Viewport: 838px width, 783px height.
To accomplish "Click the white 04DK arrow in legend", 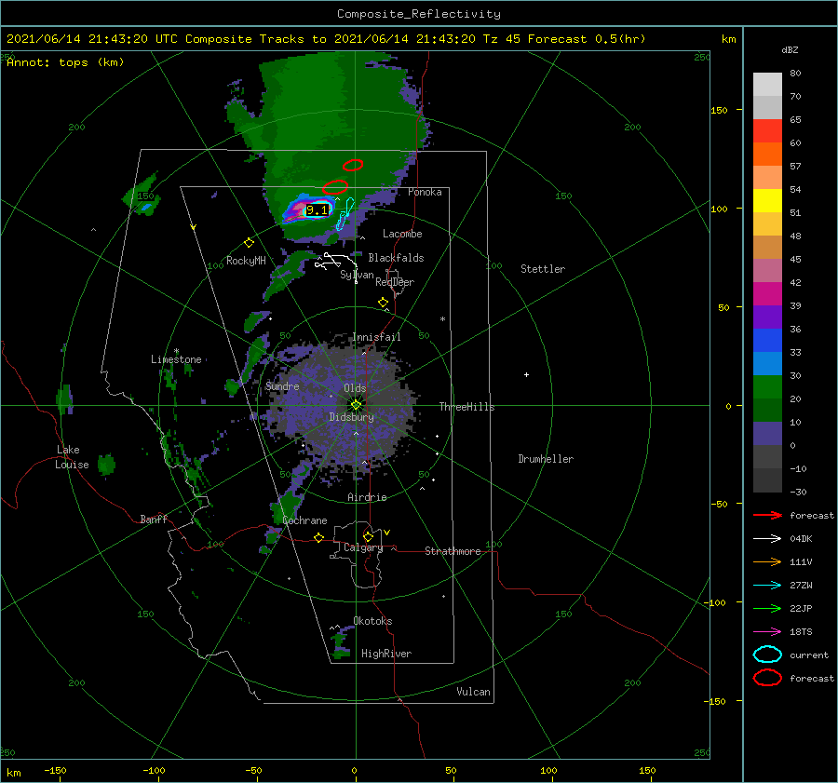I will pos(767,539).
